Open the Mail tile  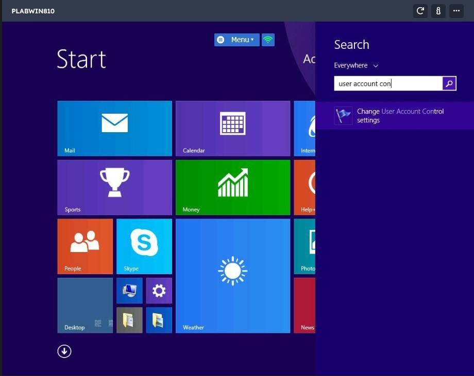tap(114, 129)
